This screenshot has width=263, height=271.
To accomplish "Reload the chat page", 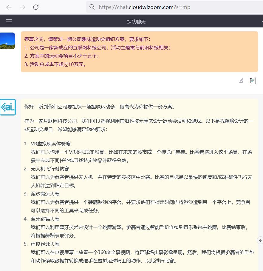I will (x=36, y=7).
